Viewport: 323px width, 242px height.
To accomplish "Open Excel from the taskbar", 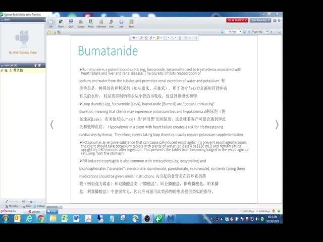I will (x=65, y=218).
